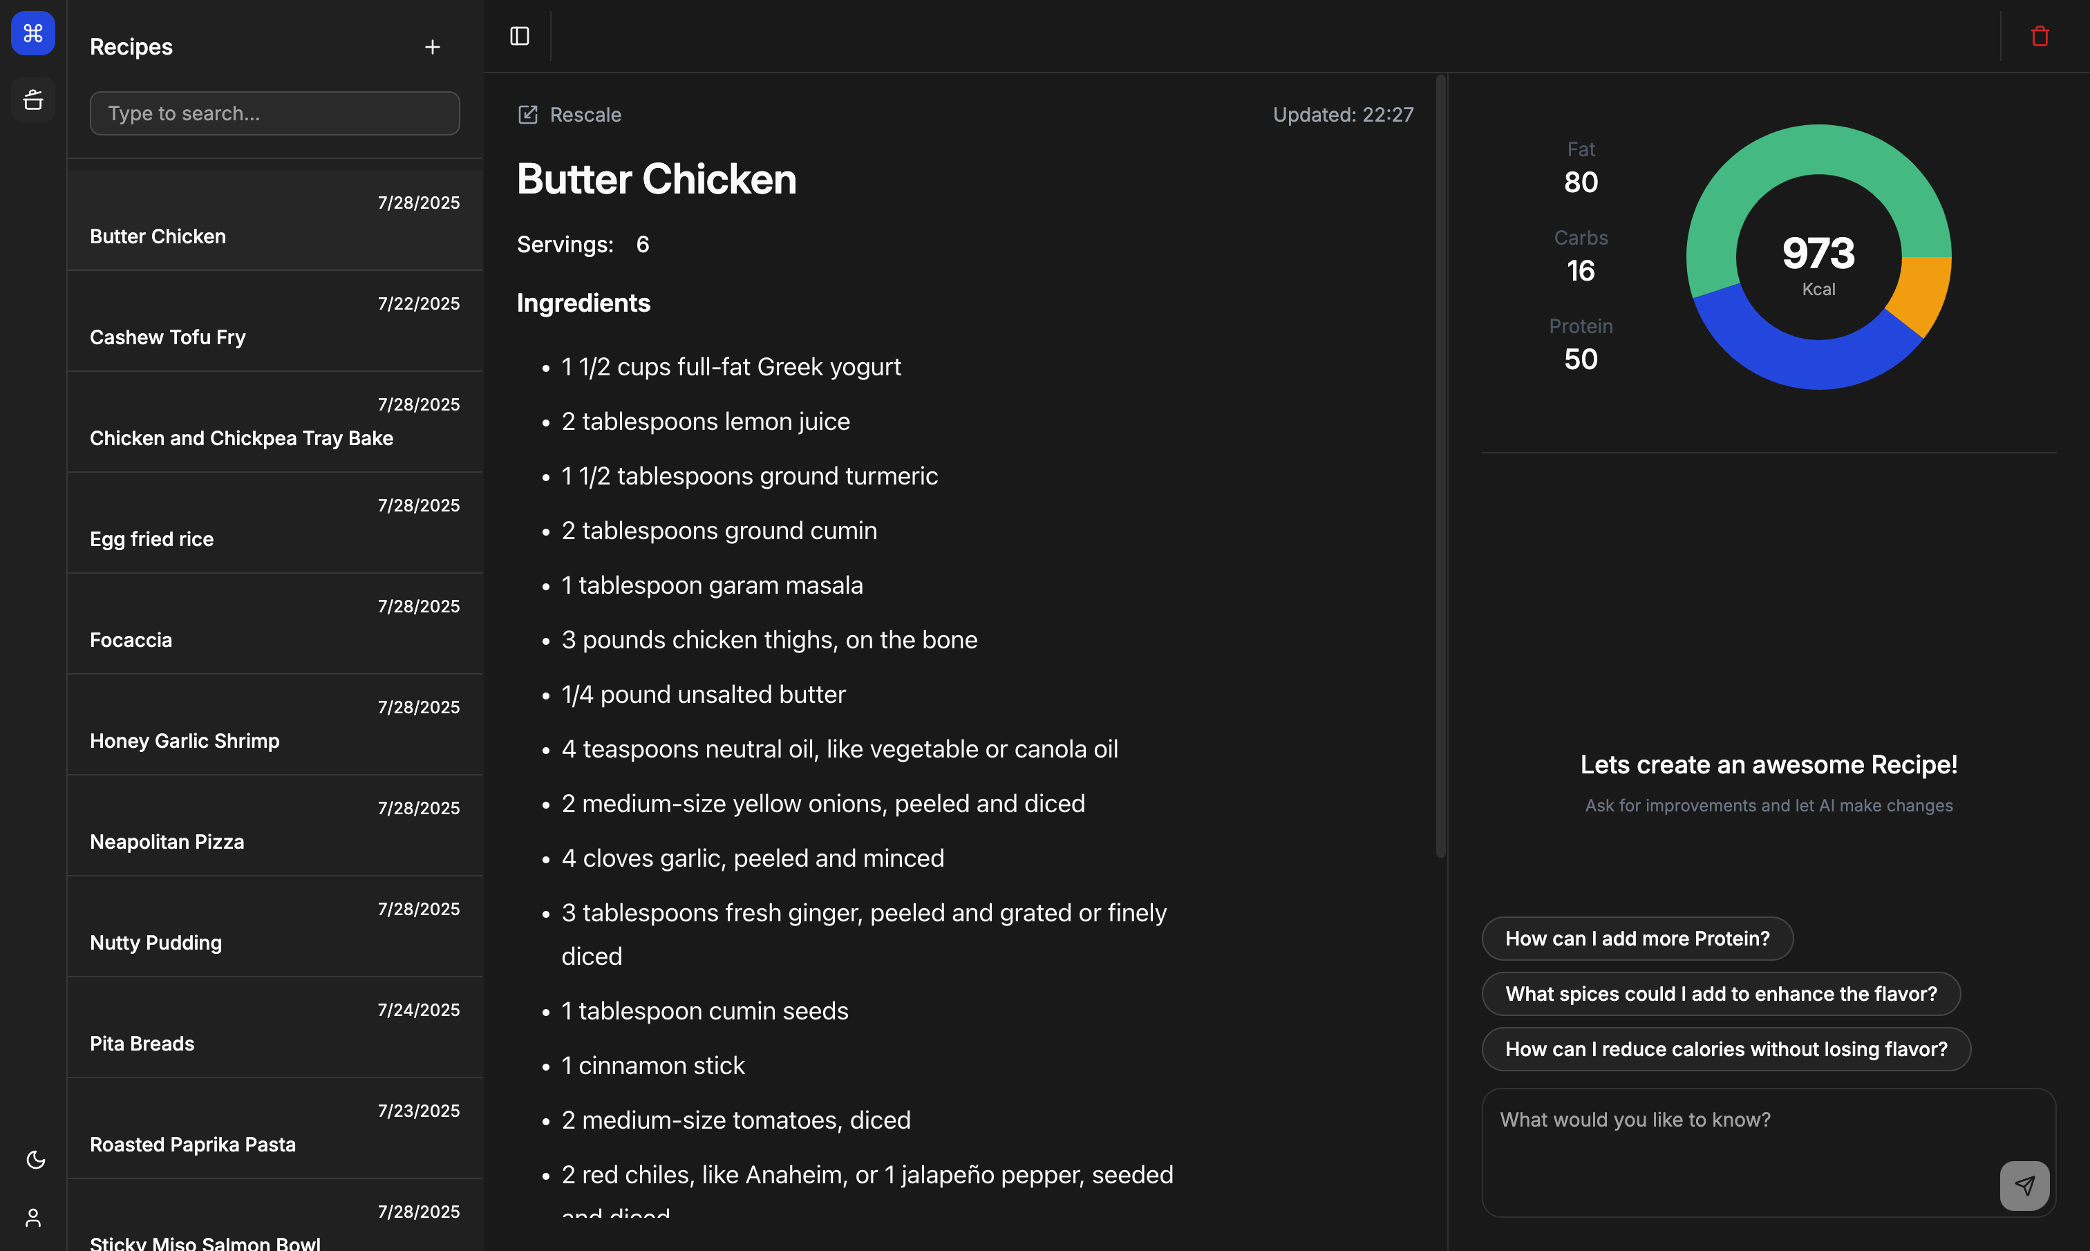This screenshot has width=2090, height=1251.
Task: Send message with paper plane icon
Action: point(2024,1185)
